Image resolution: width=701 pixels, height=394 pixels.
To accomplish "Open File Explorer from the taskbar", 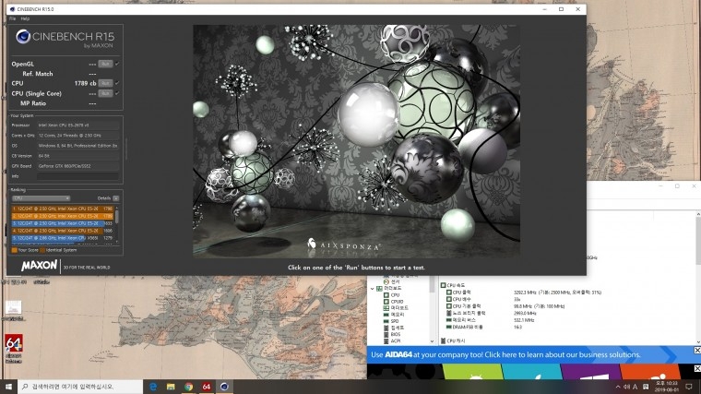I will coord(171,387).
